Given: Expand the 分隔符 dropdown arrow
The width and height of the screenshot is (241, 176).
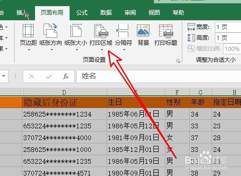Looking at the screenshot, I should (125, 50).
